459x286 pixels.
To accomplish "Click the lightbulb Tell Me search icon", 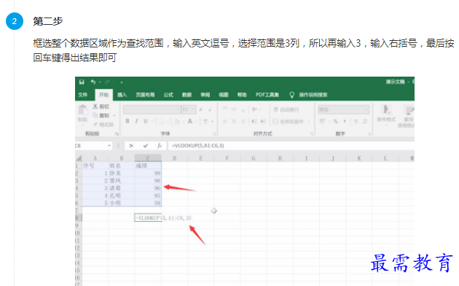I will point(291,95).
